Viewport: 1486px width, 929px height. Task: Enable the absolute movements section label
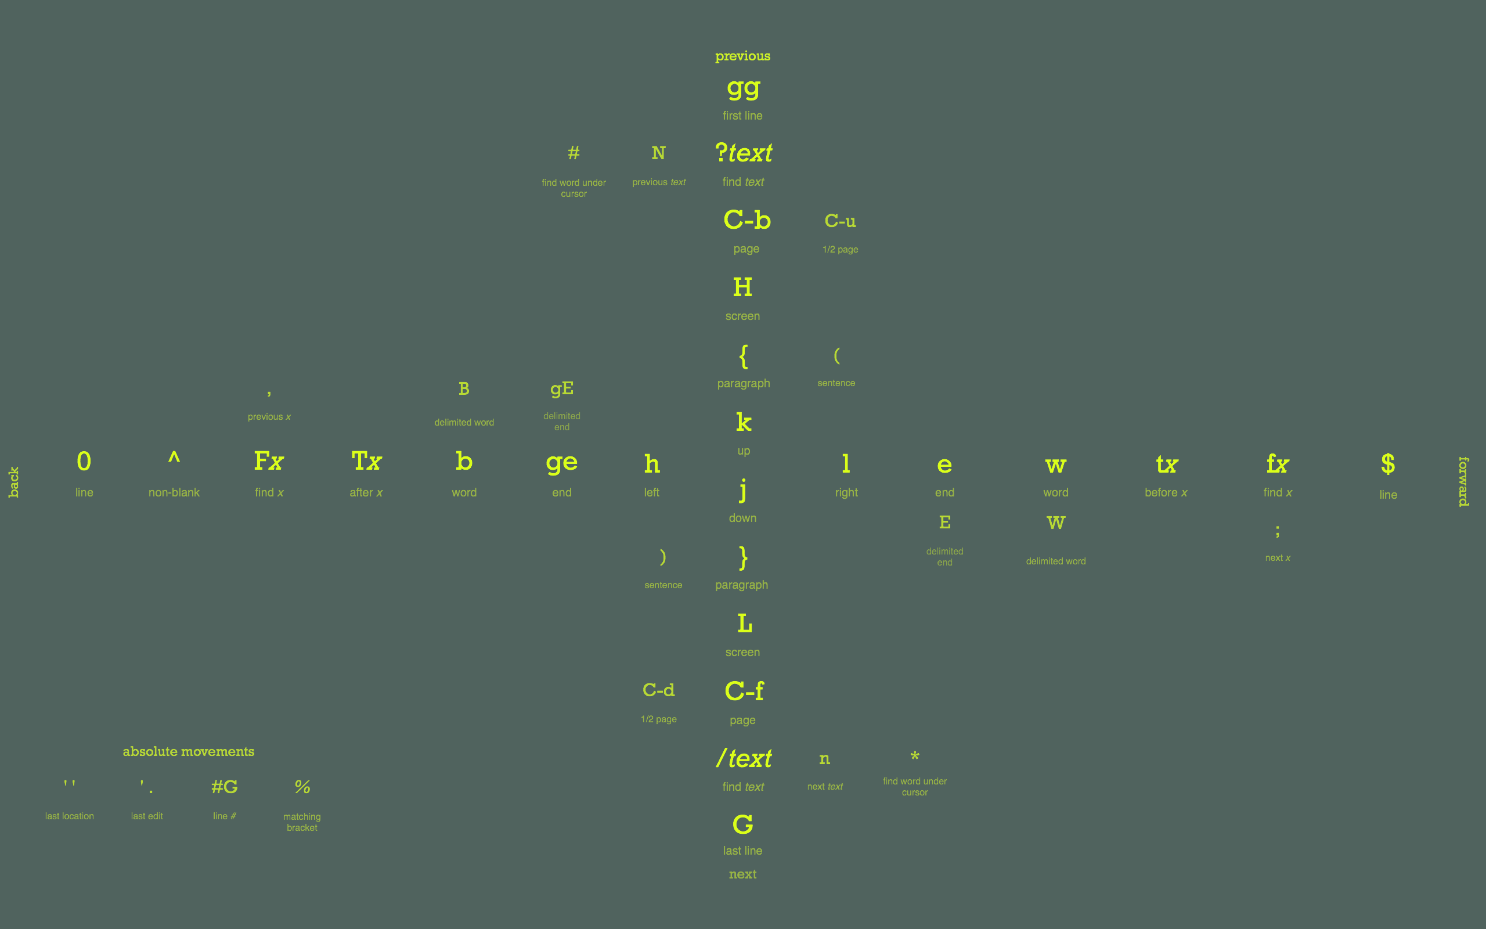point(189,750)
